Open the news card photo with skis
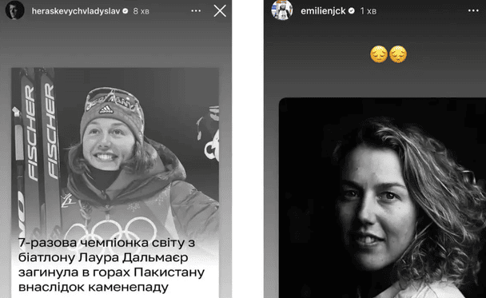Image resolution: width=486 pixels, height=298 pixels. tap(115, 153)
